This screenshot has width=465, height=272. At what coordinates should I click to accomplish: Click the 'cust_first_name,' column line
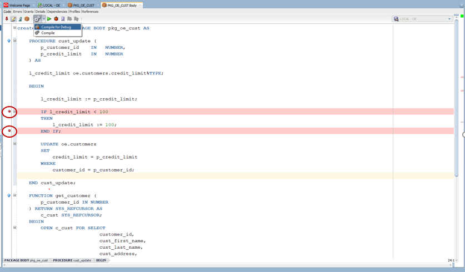pos(122,241)
